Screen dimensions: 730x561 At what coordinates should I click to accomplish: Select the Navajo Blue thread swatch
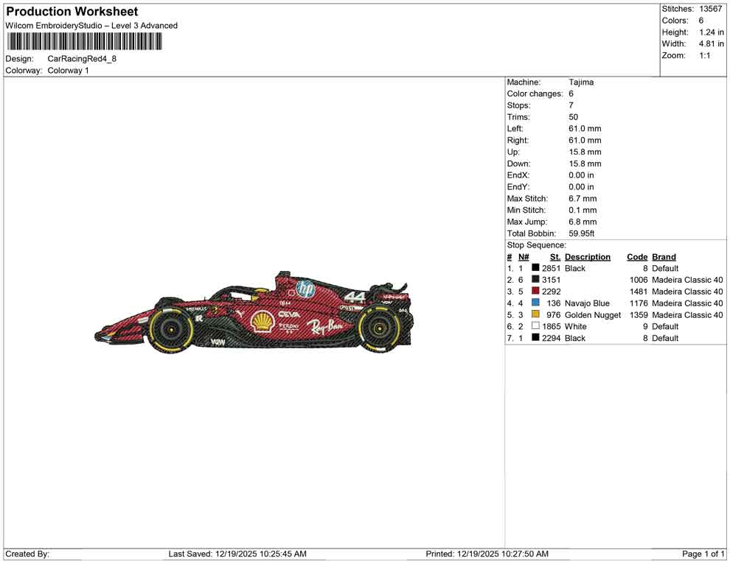coord(535,303)
